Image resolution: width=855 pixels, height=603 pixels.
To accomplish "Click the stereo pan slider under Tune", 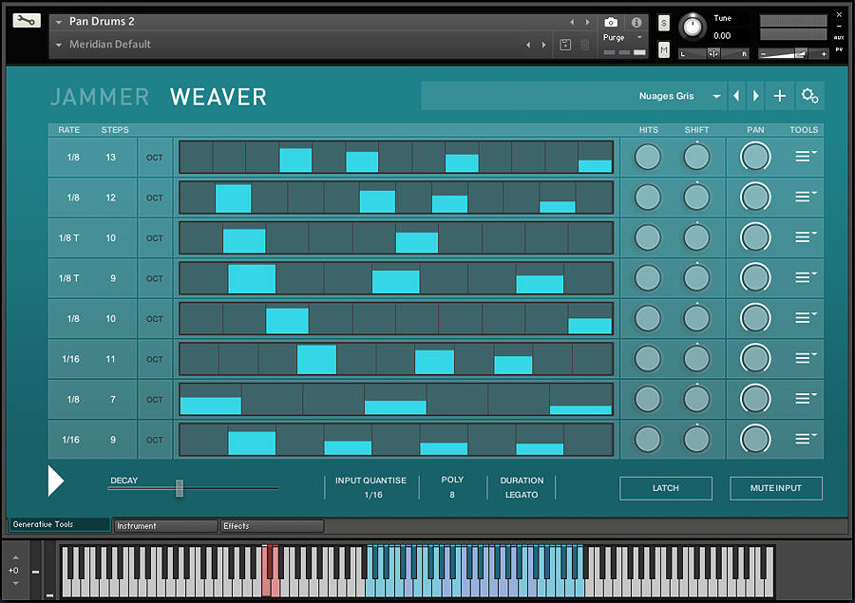I will coord(713,53).
